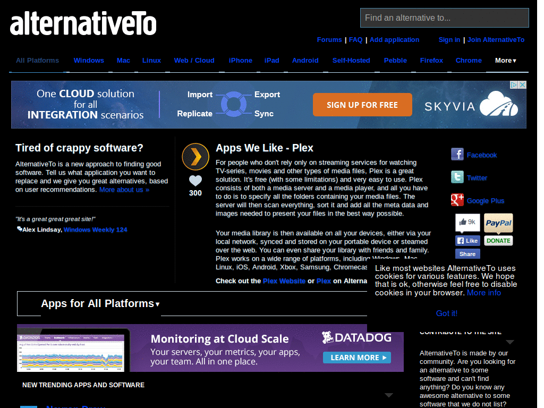
Task: Click the alternativeTo logo
Action: (83, 23)
